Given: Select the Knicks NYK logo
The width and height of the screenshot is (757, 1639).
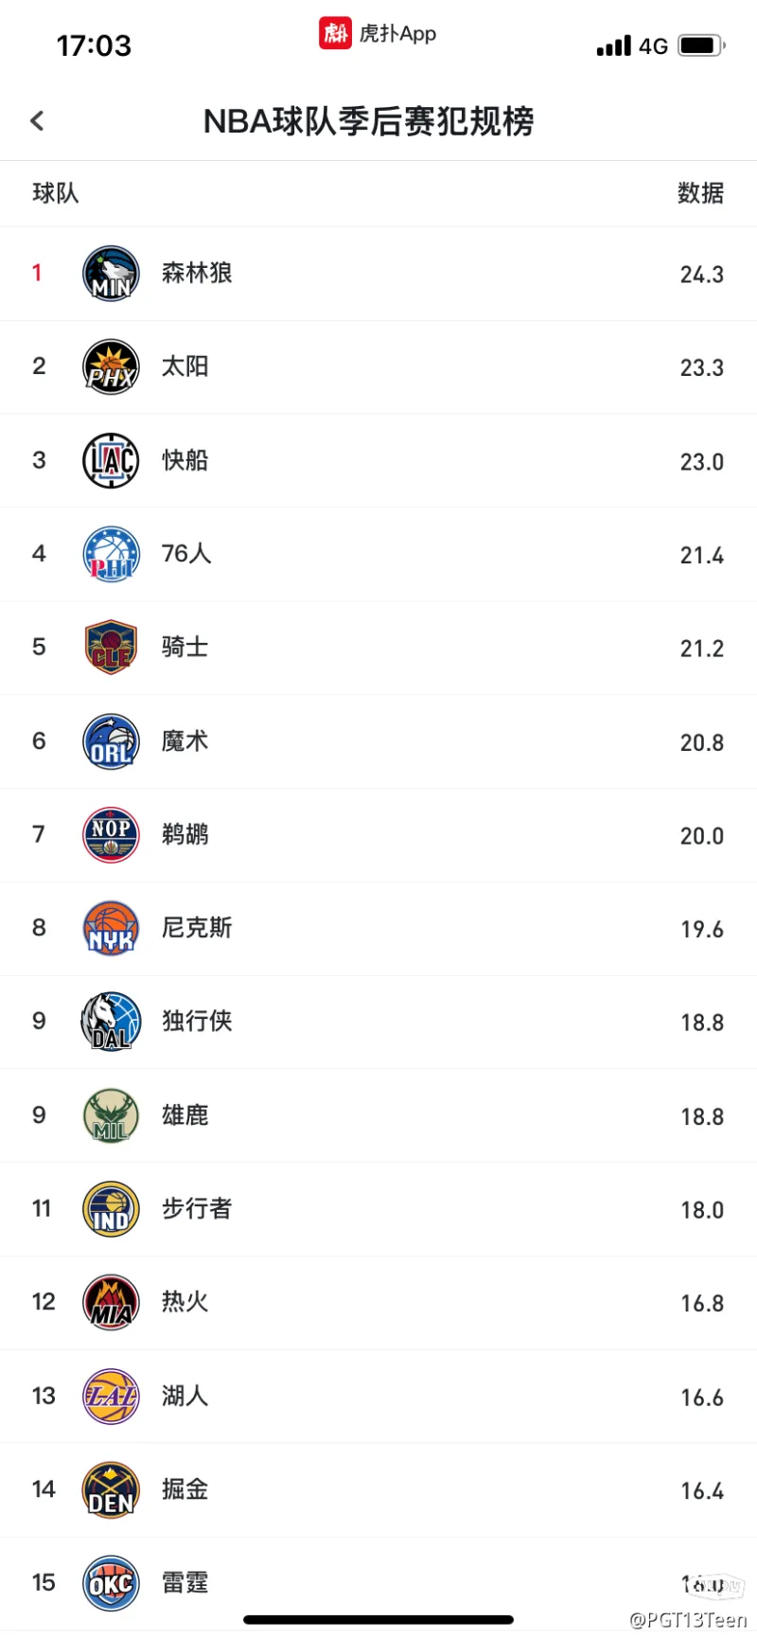Looking at the screenshot, I should click(x=111, y=928).
